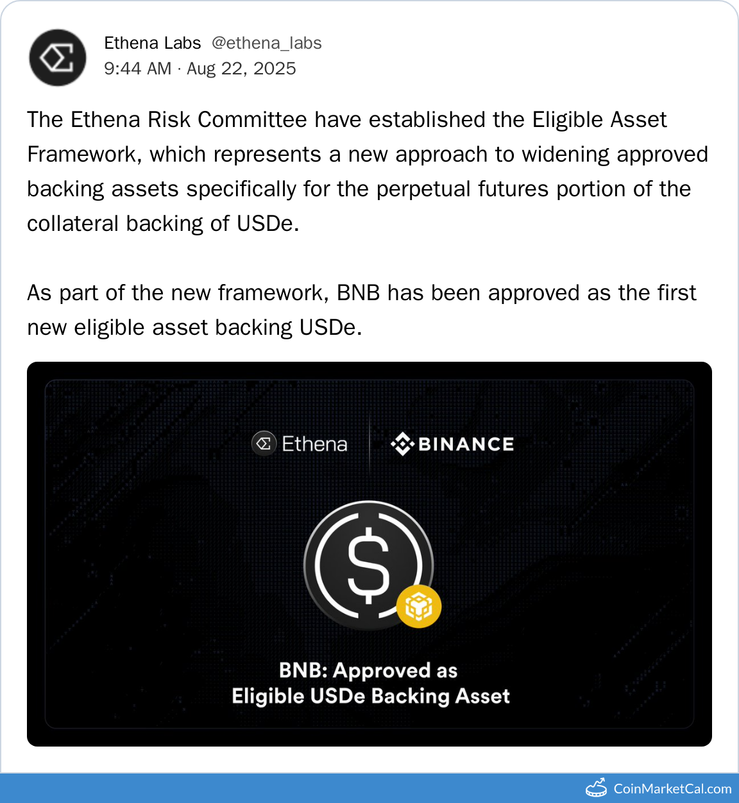
Task: Click the "Eligible USDe Backing Asset" caption
Action: click(x=371, y=696)
